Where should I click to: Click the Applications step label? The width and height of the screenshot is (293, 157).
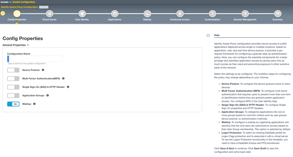pos(114,20)
